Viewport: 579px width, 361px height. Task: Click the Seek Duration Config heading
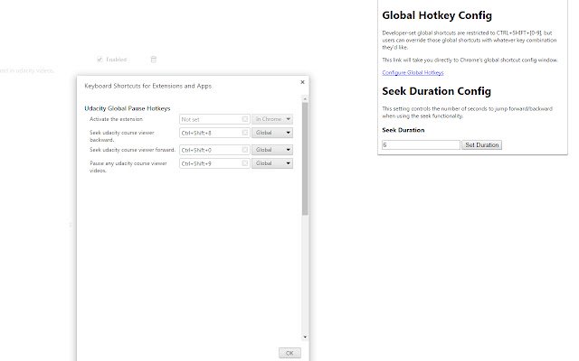pos(436,91)
